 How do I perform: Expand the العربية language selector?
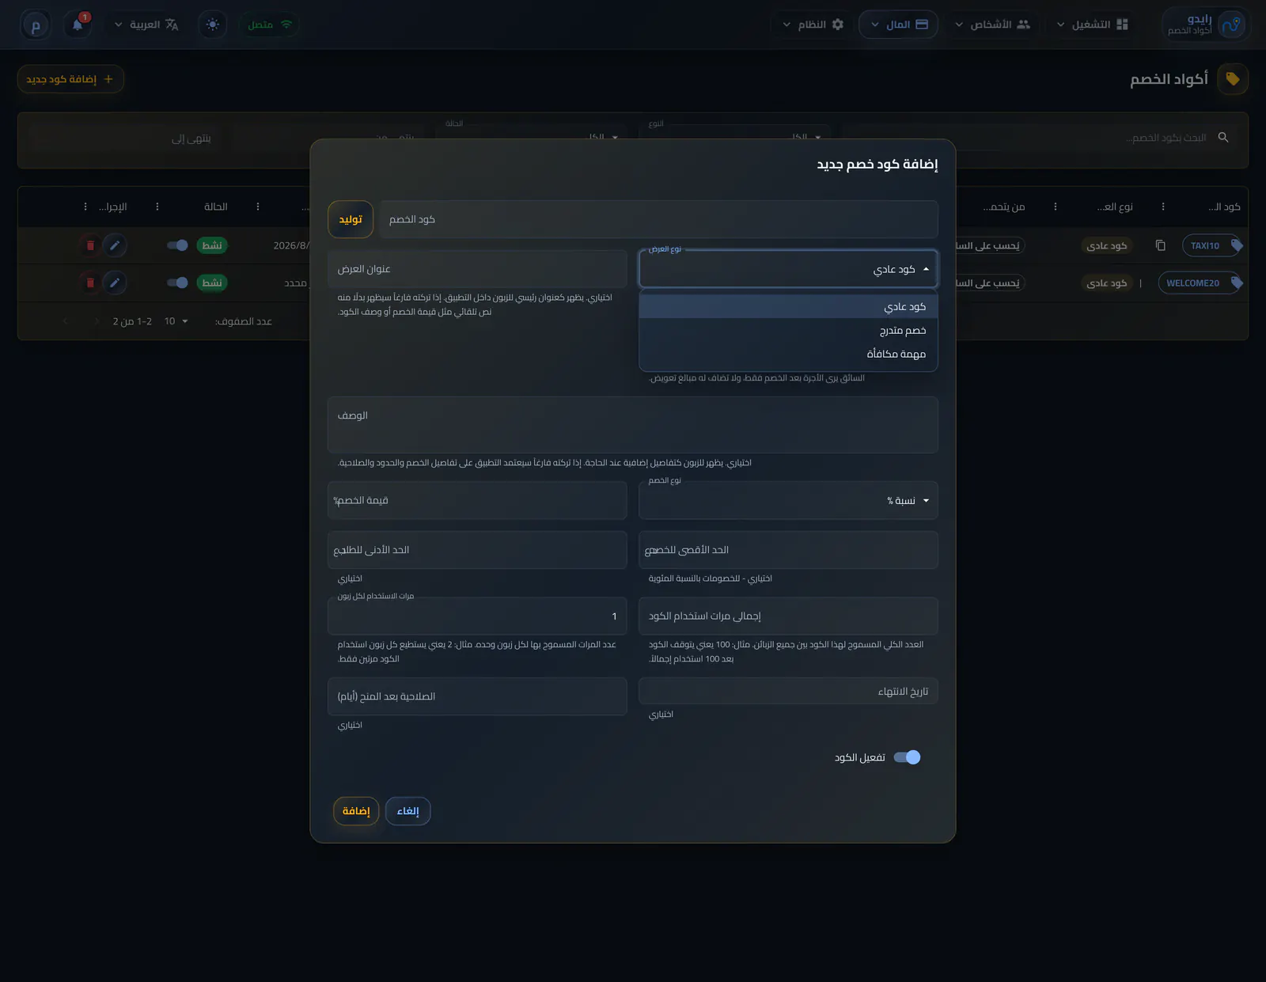tap(146, 25)
